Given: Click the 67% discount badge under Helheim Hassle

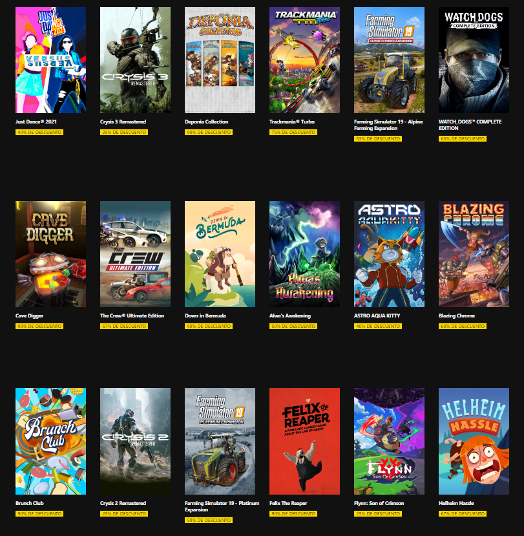Looking at the screenshot, I should pyautogui.click(x=463, y=513).
